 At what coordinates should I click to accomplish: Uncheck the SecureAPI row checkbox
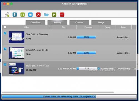pos(5,49)
